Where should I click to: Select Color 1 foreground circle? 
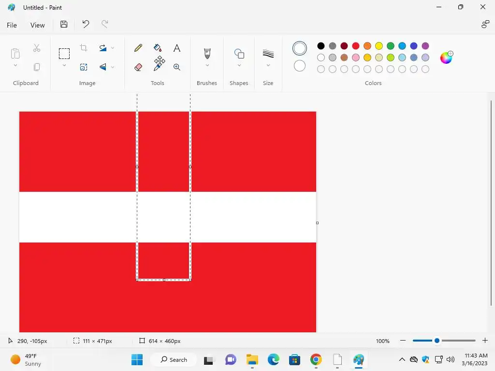300,48
